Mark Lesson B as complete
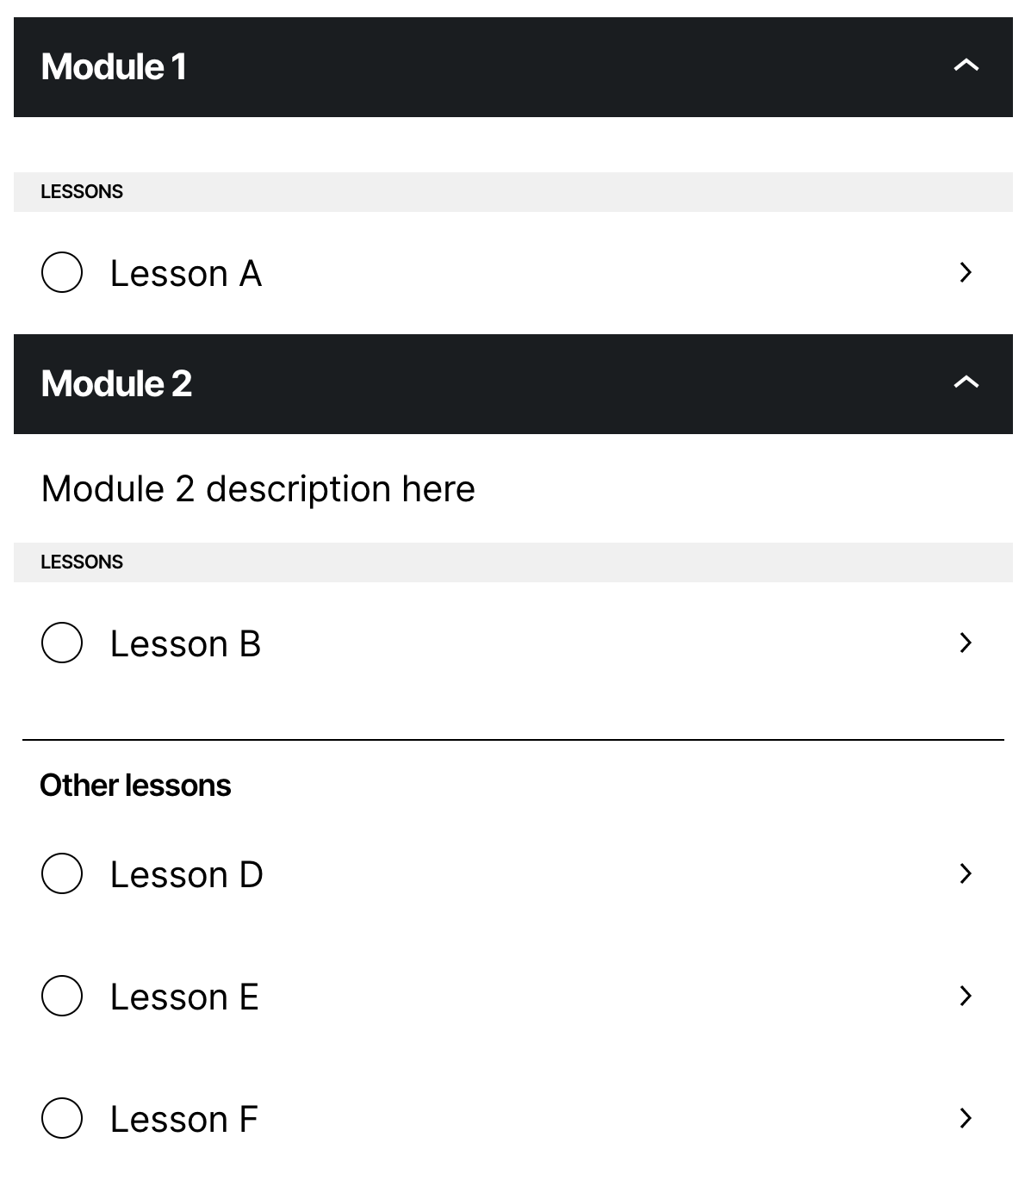The image size is (1025, 1199). pos(61,643)
